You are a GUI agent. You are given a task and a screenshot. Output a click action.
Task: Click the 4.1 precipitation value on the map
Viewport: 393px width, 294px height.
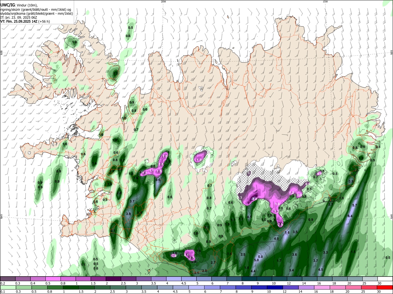[x=249, y=217]
